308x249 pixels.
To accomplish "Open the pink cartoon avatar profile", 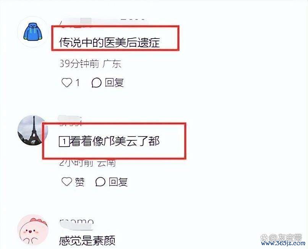I will (x=33, y=230).
